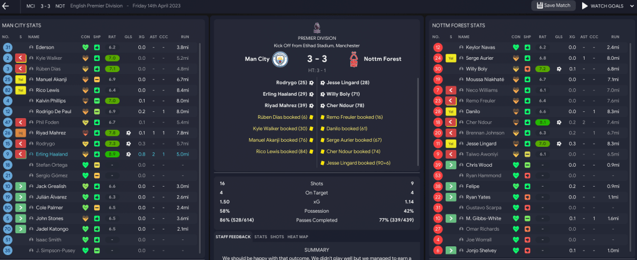This screenshot has width=637, height=260.
Task: Open the Shots tab
Action: (277, 236)
